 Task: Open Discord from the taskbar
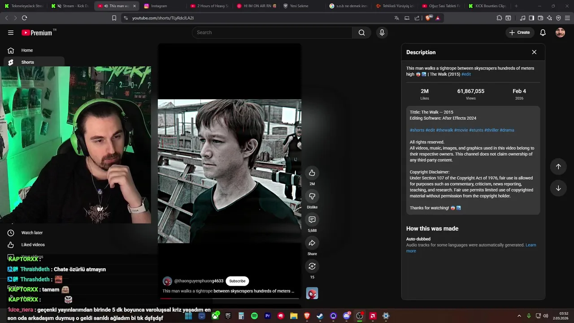[x=346, y=316]
